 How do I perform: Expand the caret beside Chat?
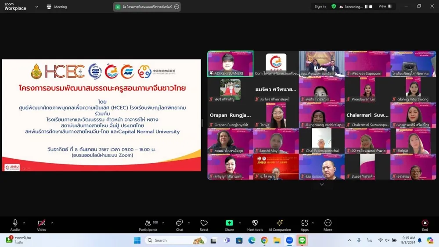pos(189,223)
